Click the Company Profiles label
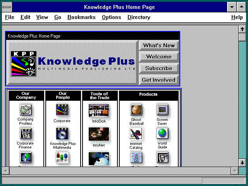Viewport: 248px width, 186px height. pyautogui.click(x=26, y=121)
